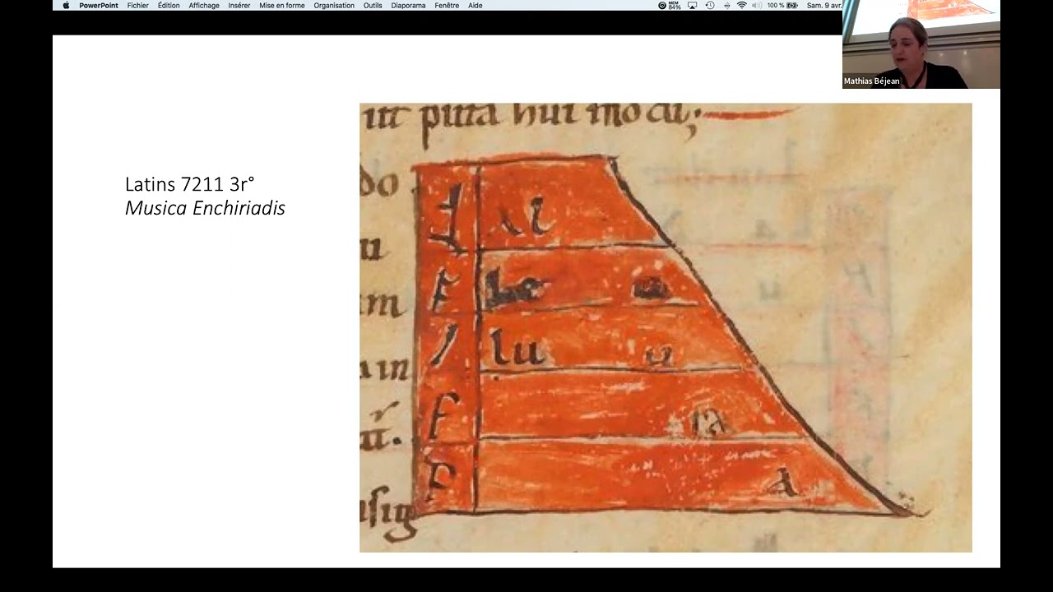
Task: Open the Insérer menu
Action: tap(239, 5)
